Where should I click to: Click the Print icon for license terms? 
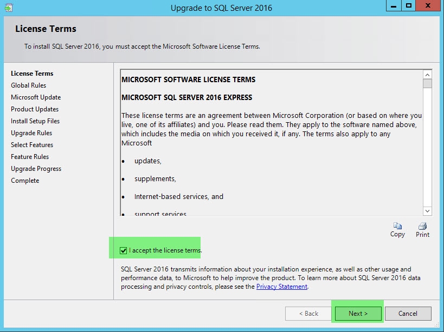[422, 226]
